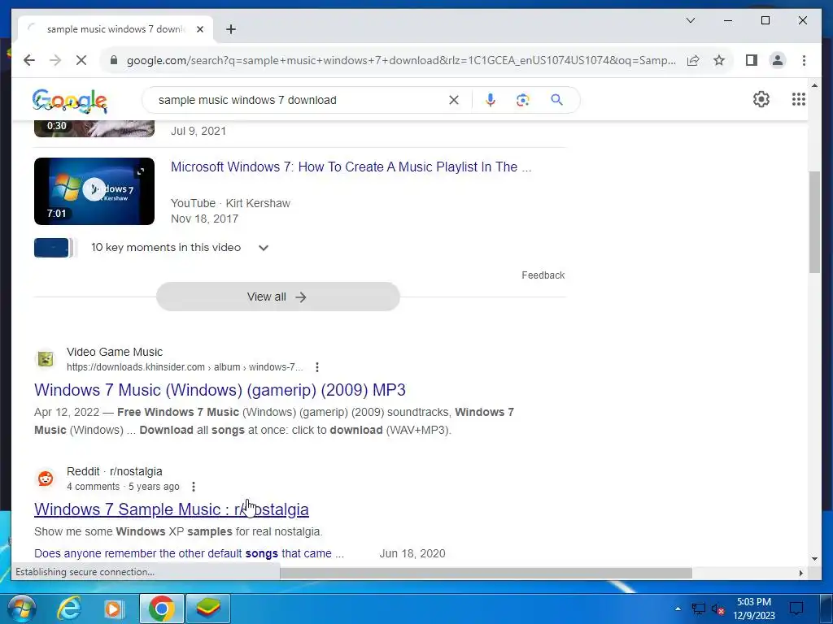Submit search with magnifier icon
Image resolution: width=833 pixels, height=624 pixels.
click(556, 100)
